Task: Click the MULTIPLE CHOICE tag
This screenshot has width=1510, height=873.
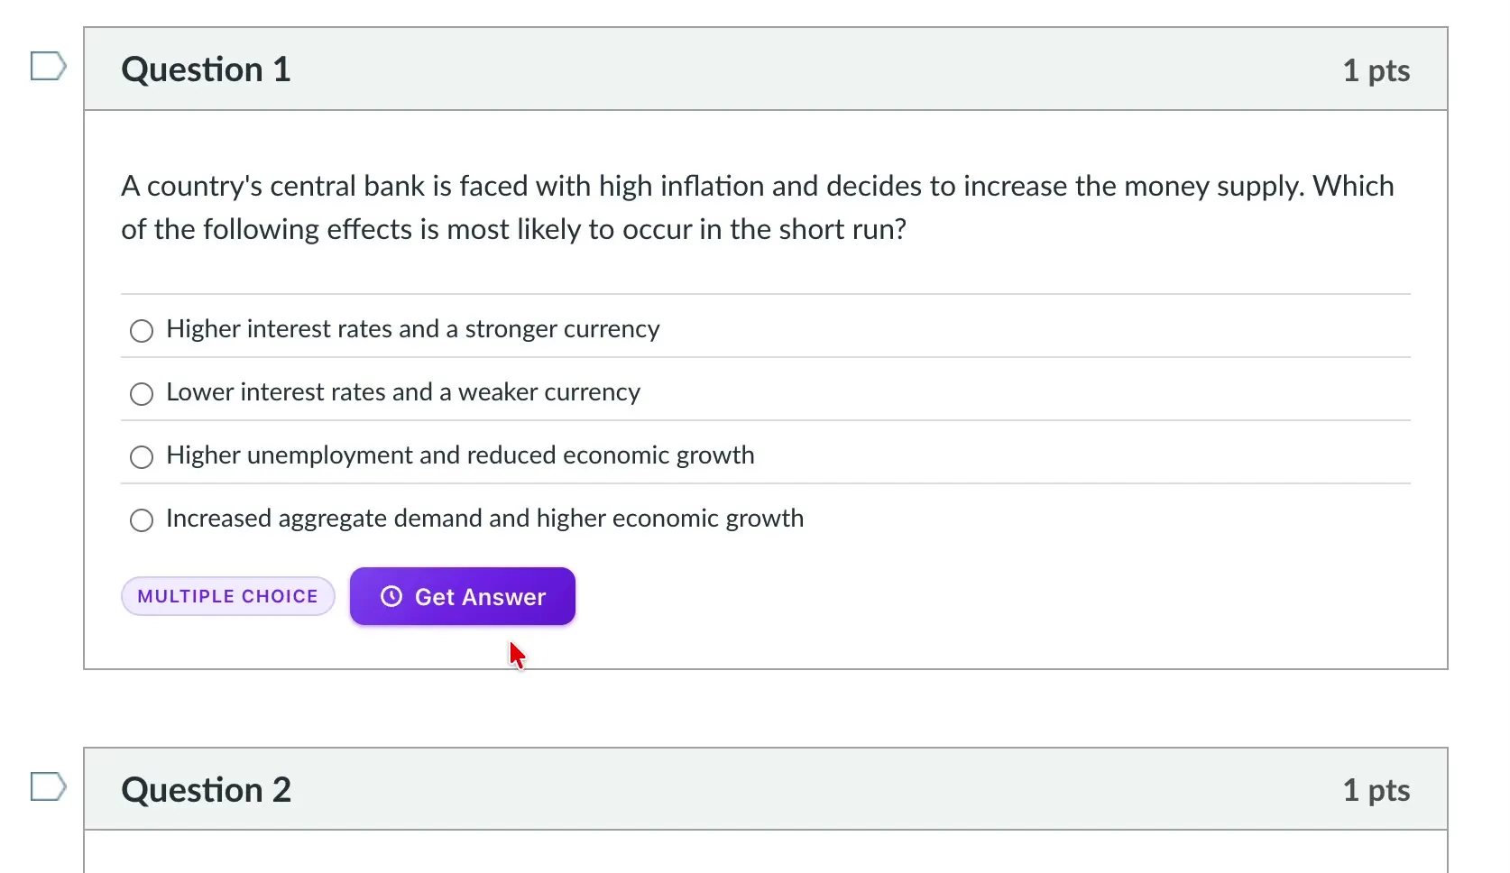Action: click(228, 596)
